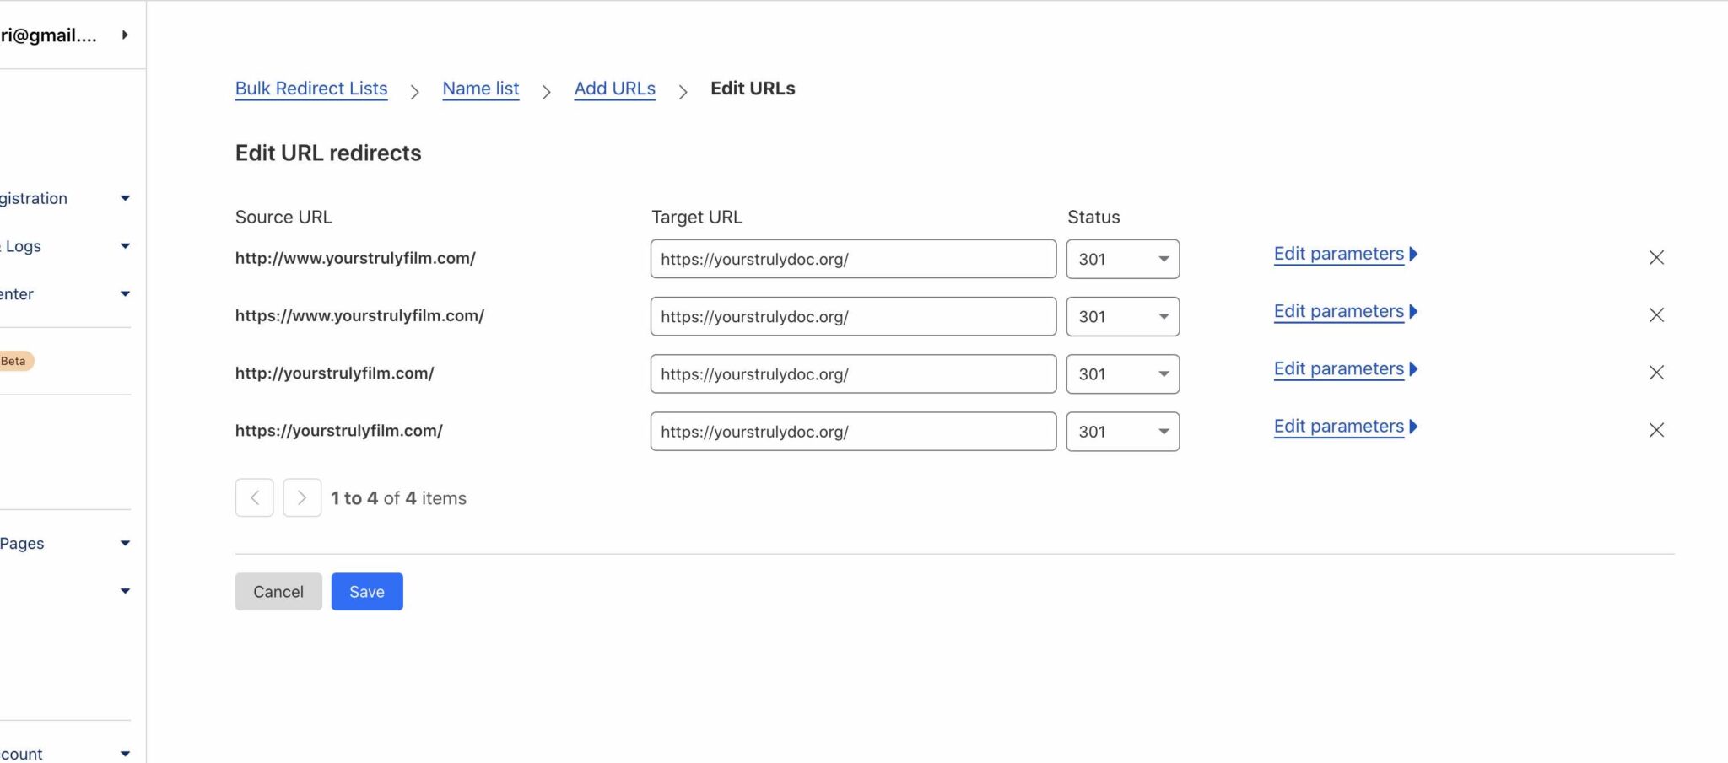Remove the second redirect row via the X icon

coord(1656,314)
